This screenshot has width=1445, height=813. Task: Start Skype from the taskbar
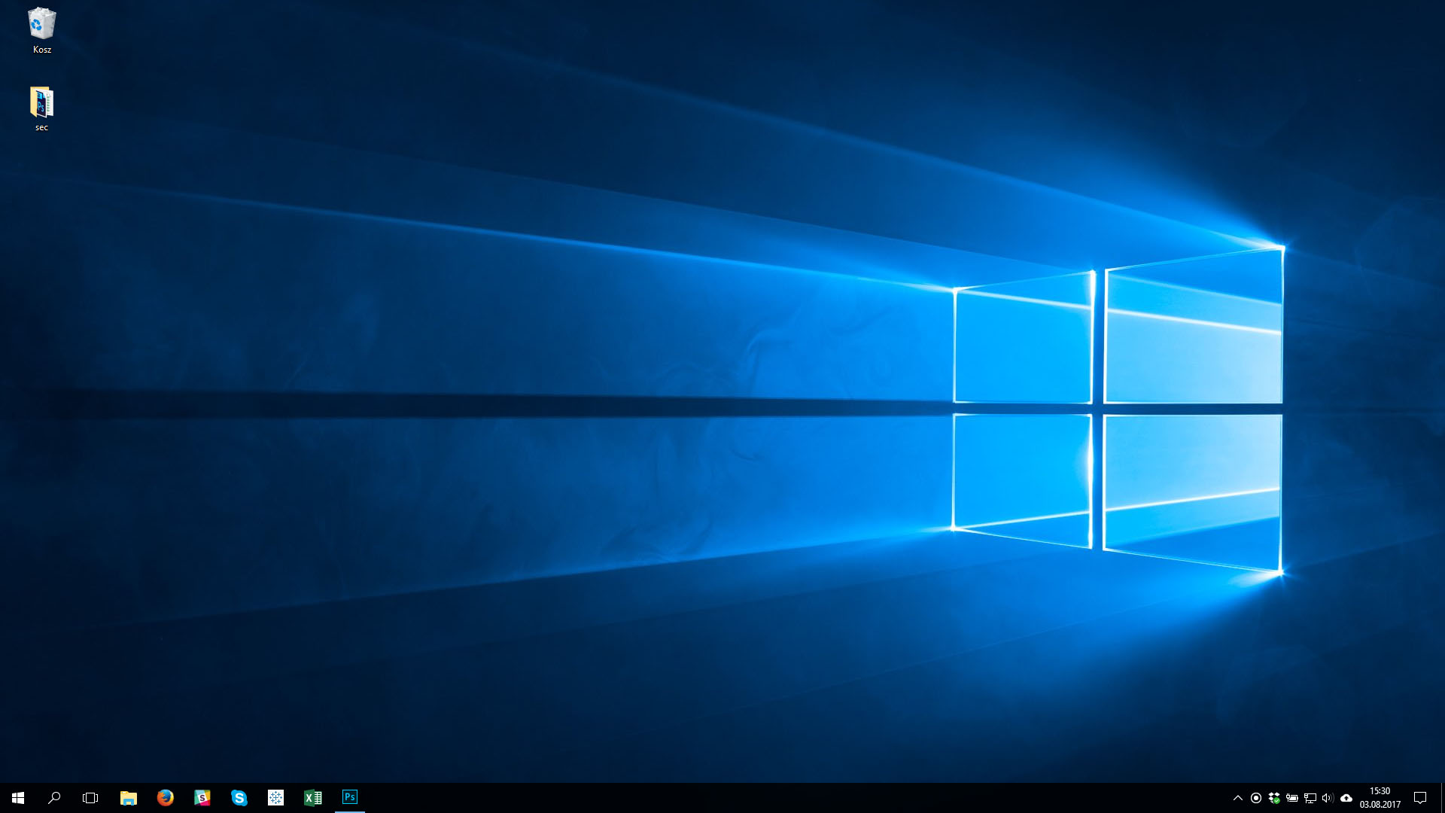(x=239, y=797)
